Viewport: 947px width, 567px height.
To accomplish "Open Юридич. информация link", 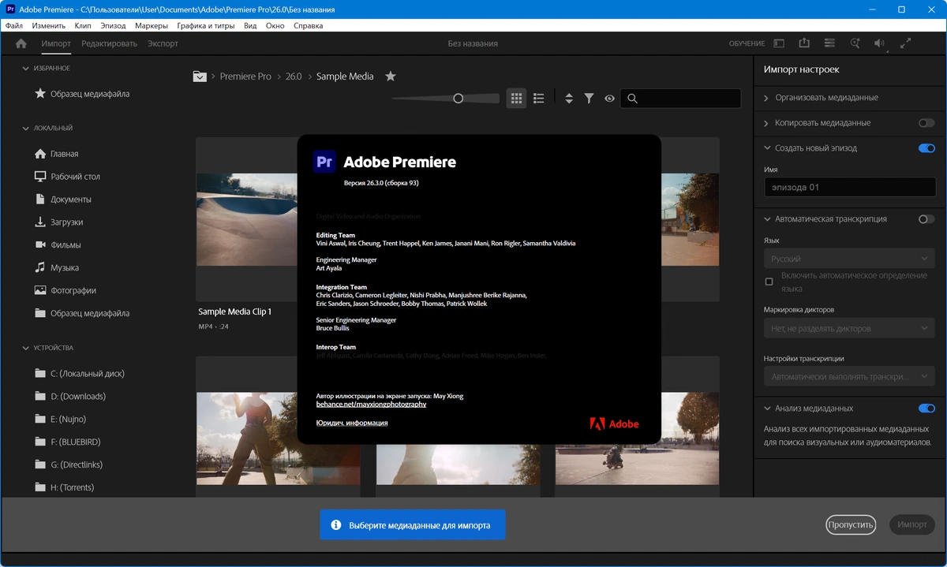I will [x=352, y=423].
